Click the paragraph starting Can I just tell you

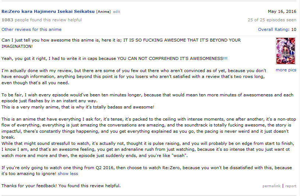(121, 43)
